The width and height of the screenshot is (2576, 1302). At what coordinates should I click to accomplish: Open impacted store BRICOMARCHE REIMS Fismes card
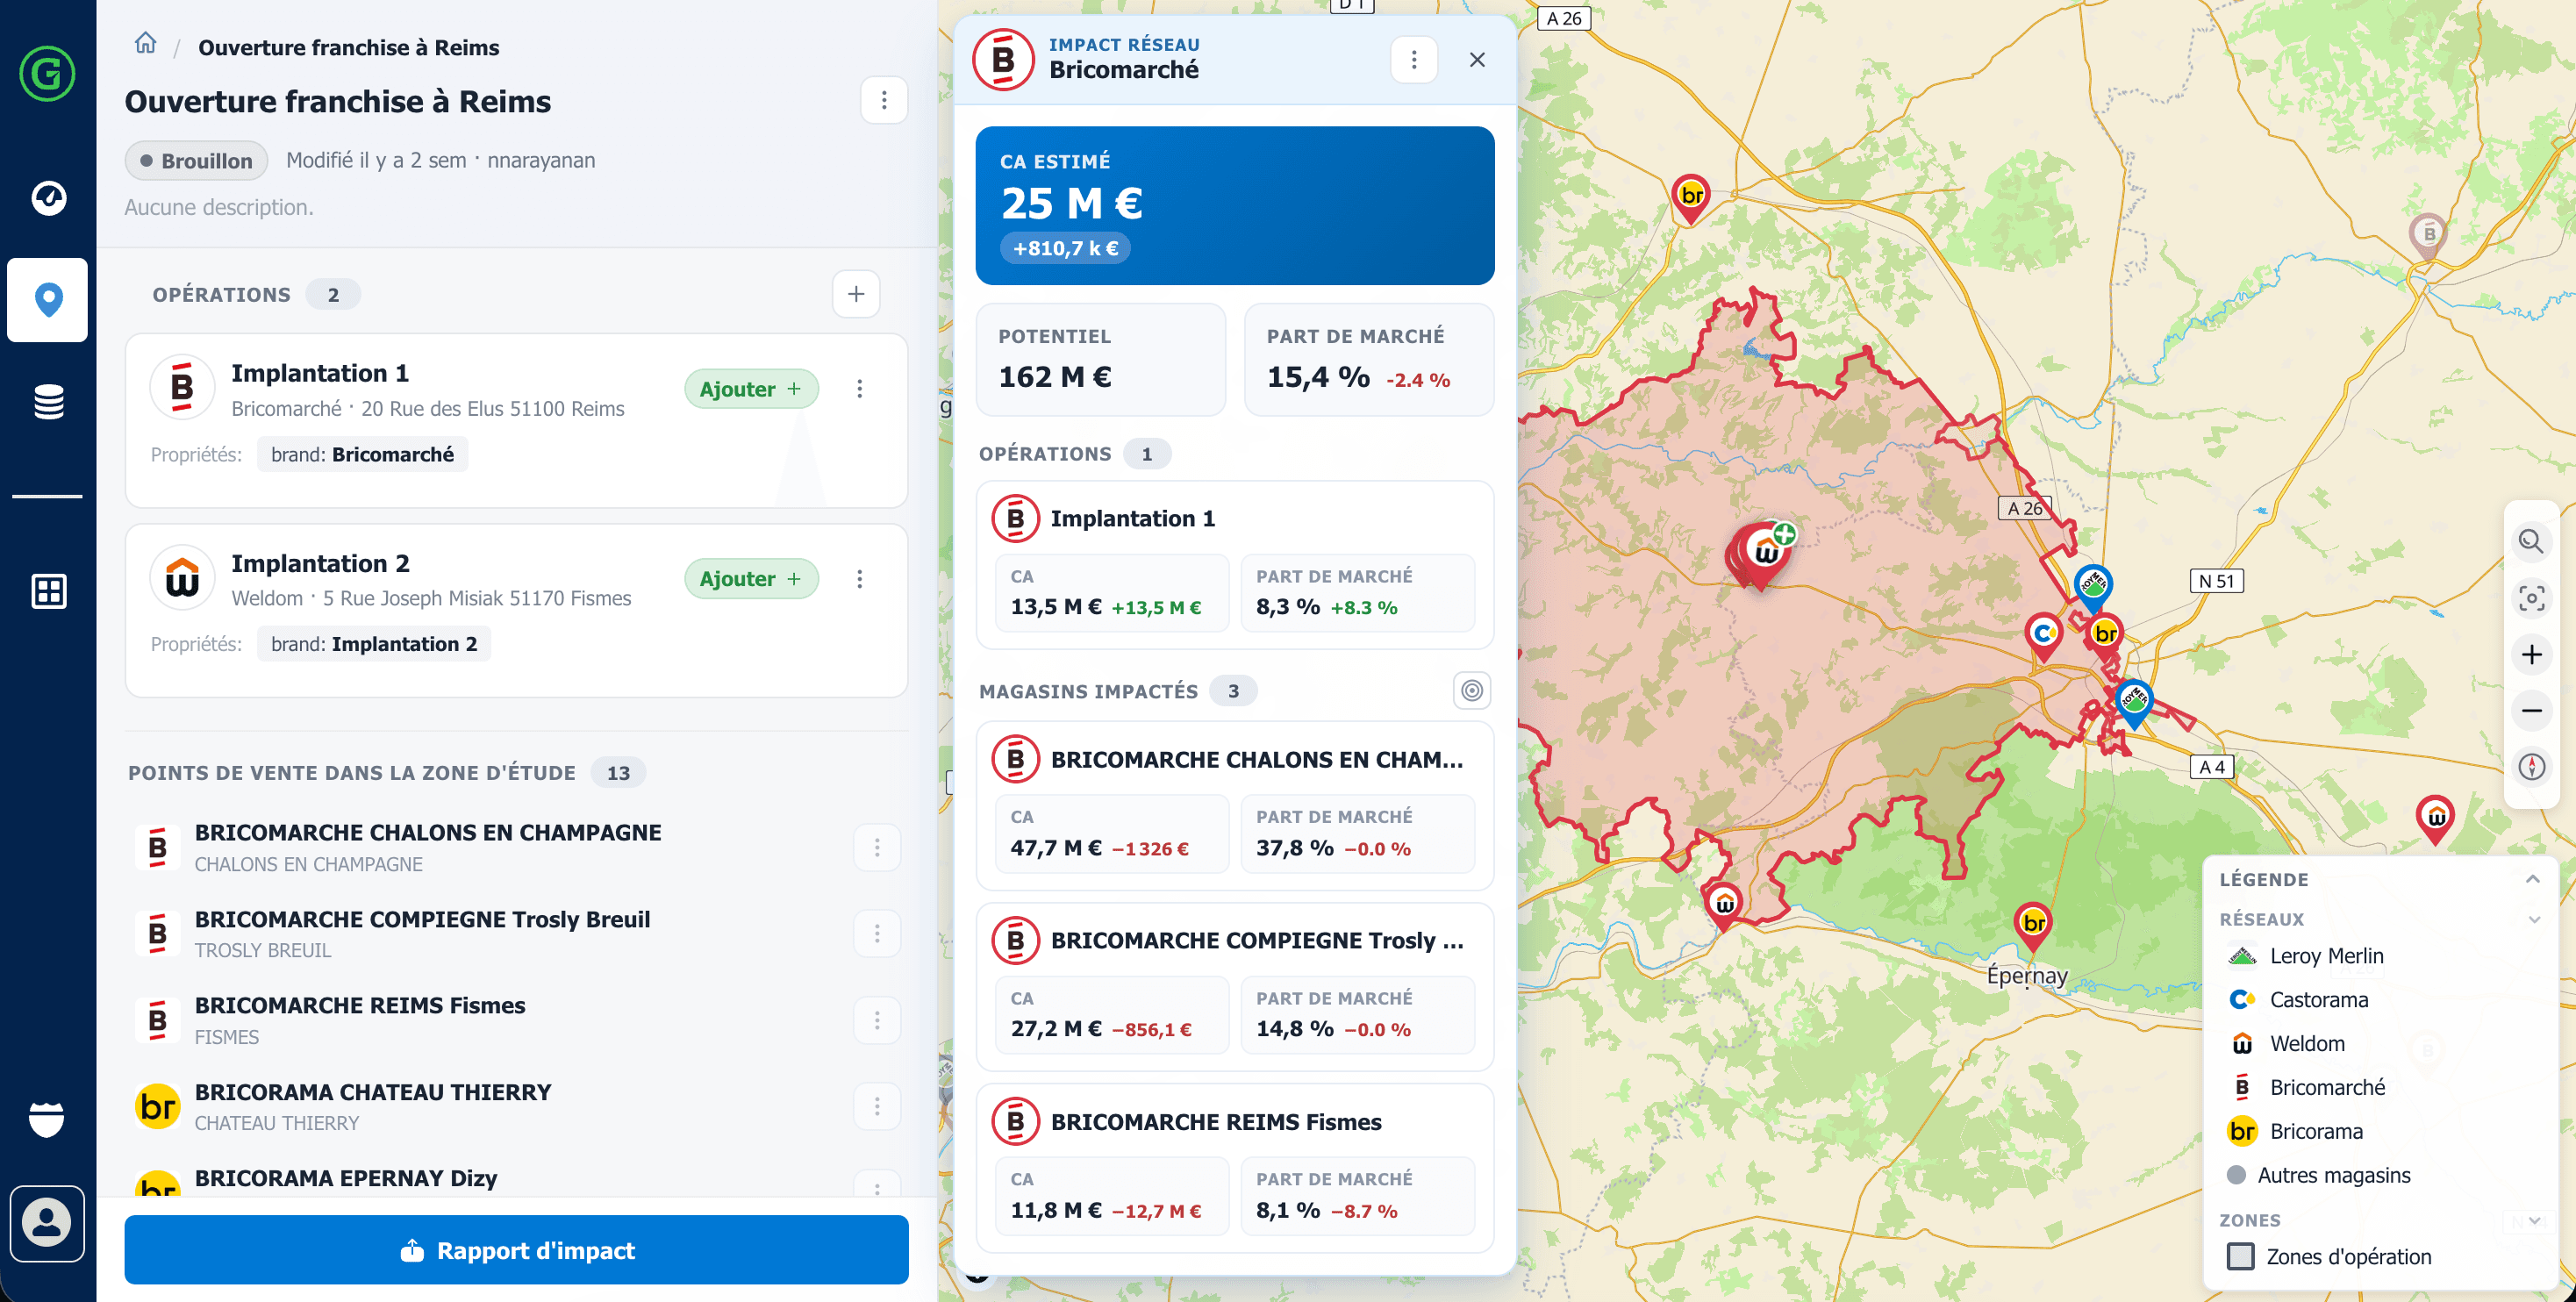(x=1235, y=1168)
